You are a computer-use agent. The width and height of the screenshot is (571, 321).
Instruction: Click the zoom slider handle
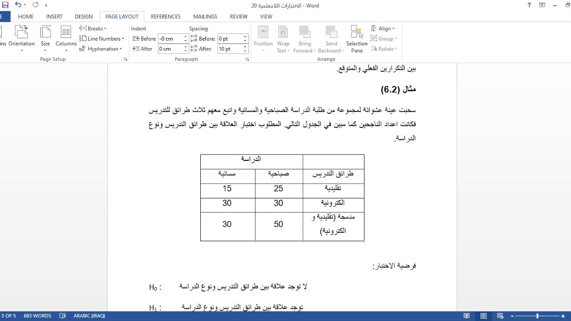[x=537, y=316]
